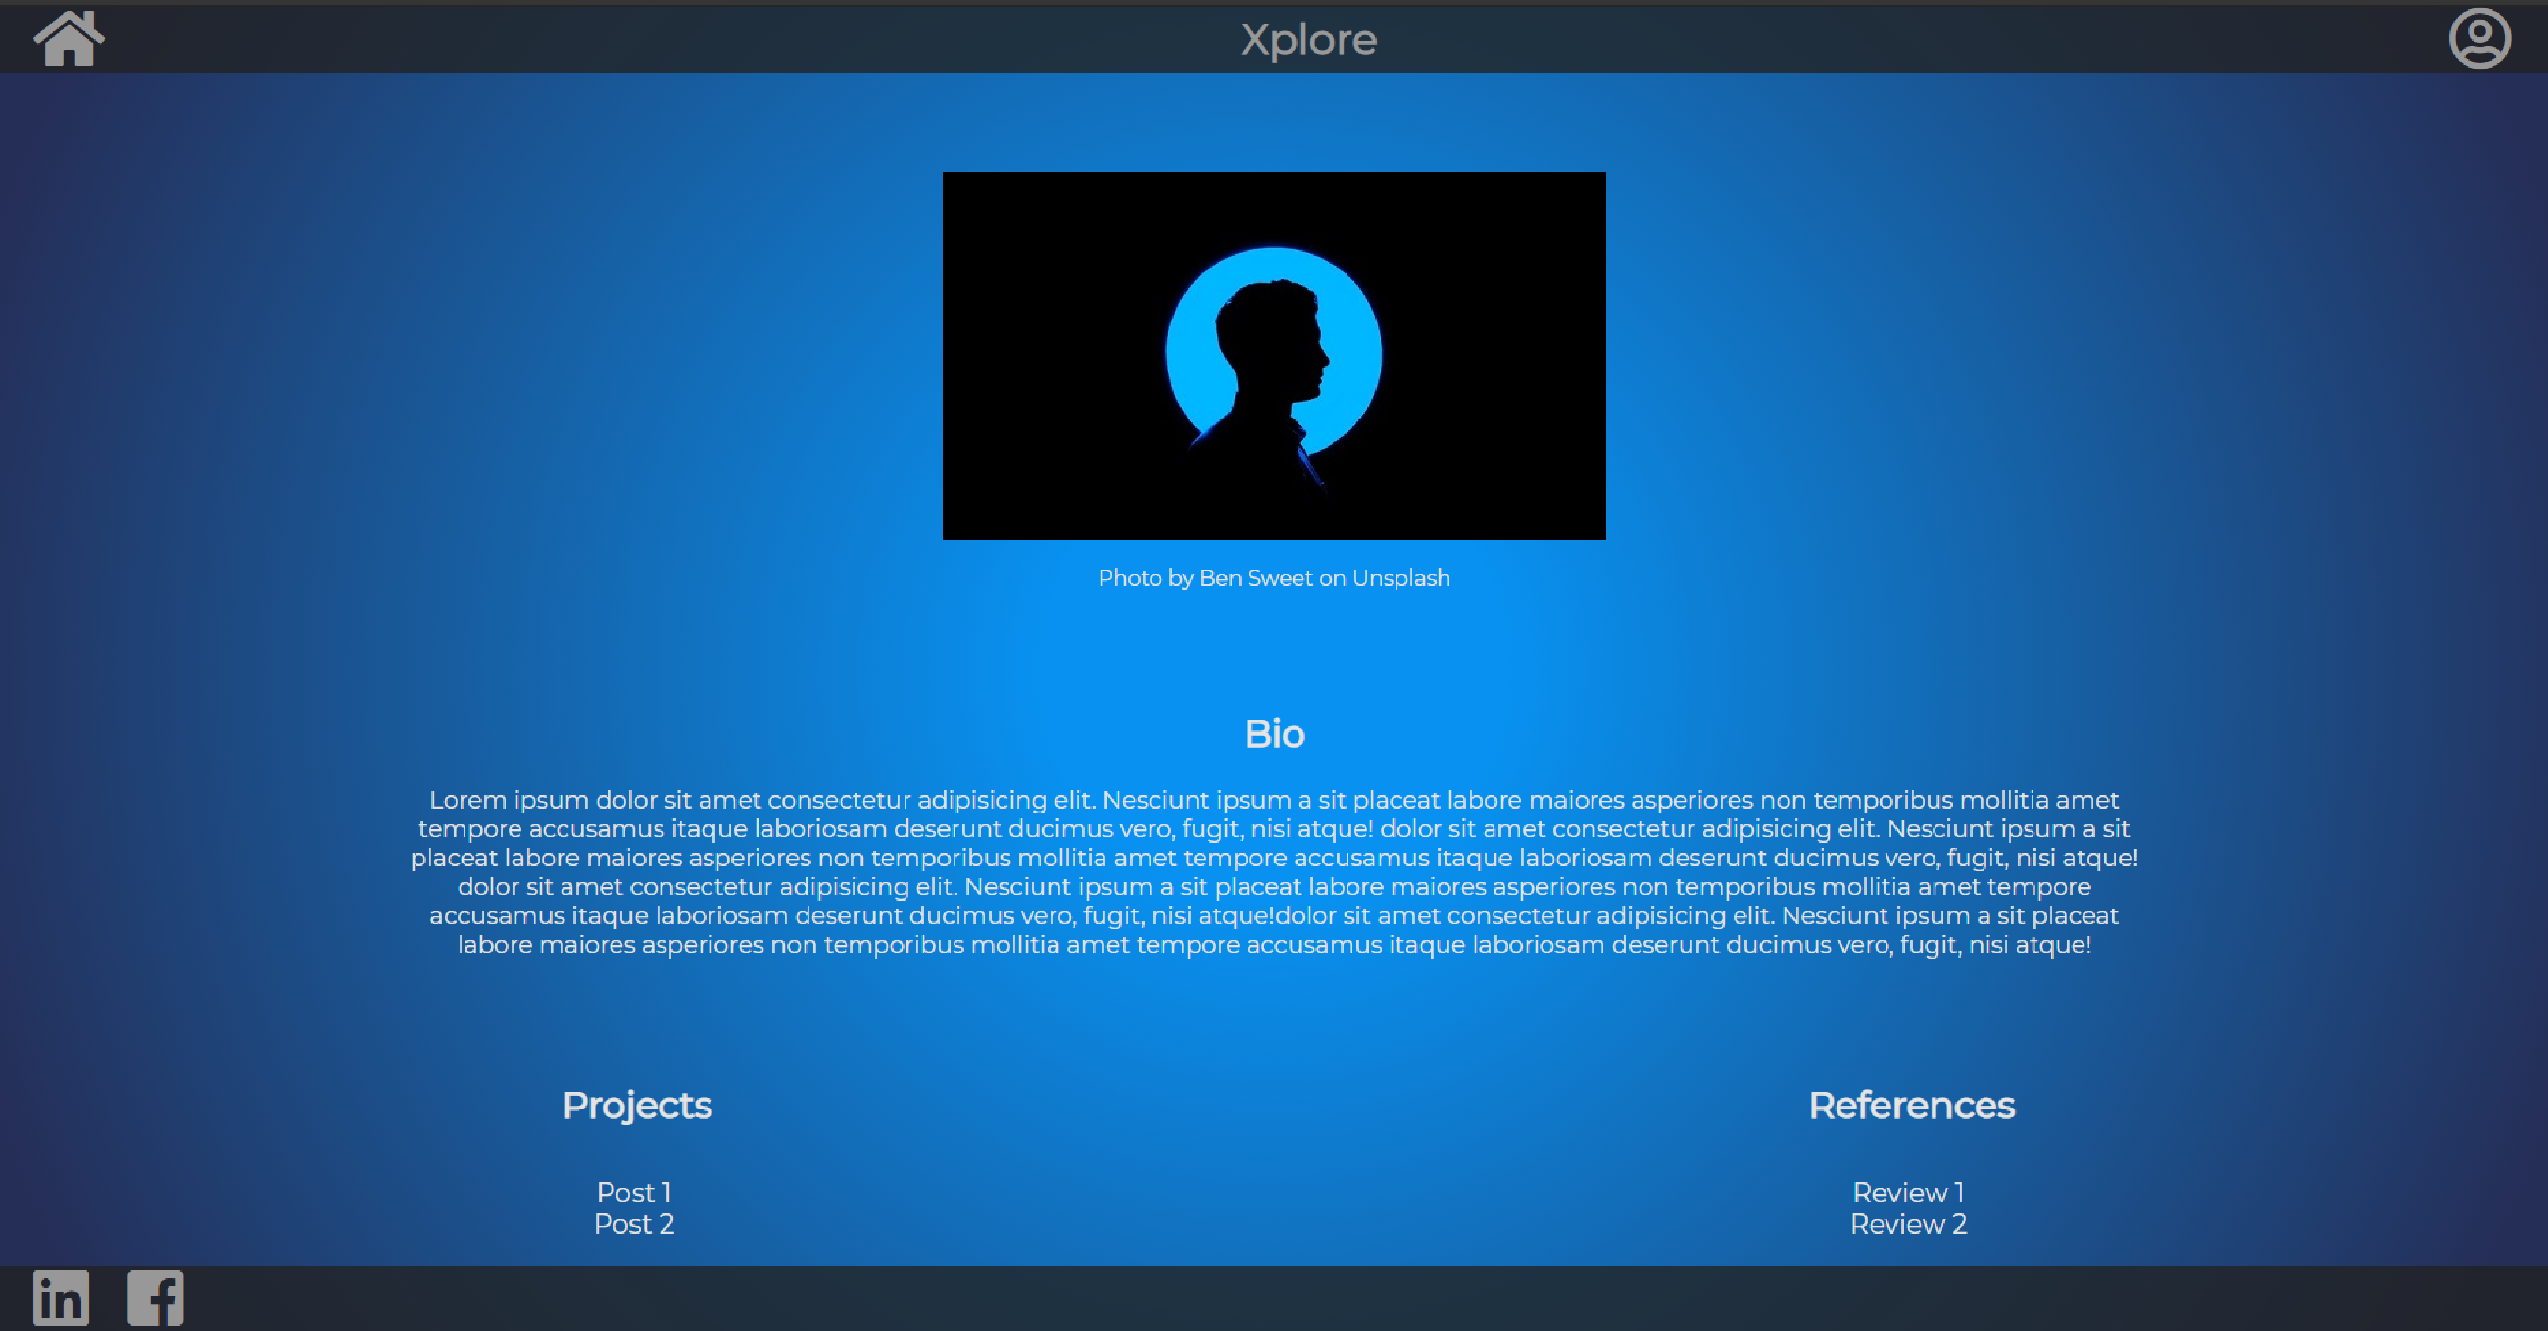Select the Projects heading
The width and height of the screenshot is (2548, 1331).
(637, 1106)
